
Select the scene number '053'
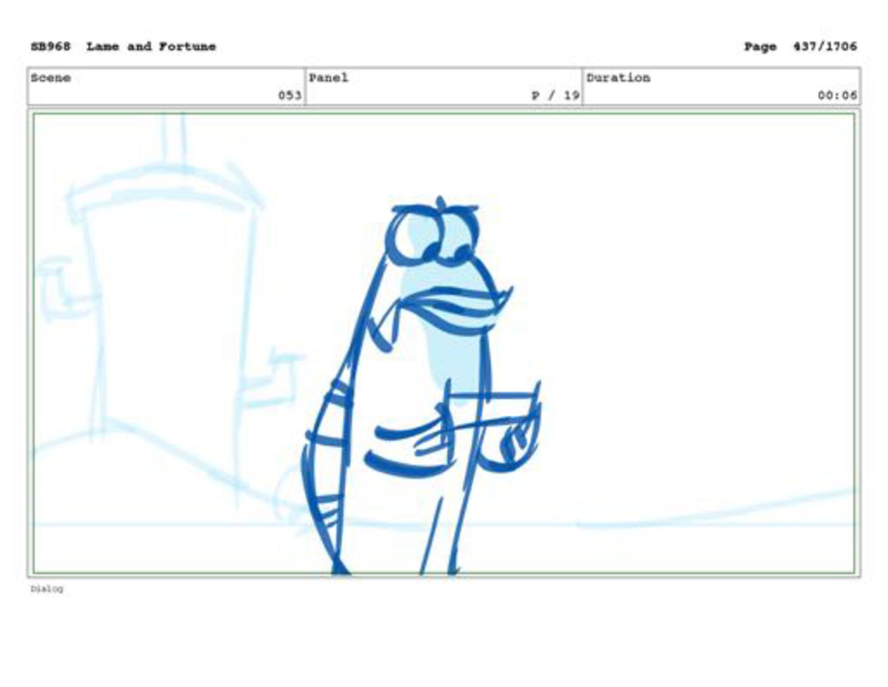tap(290, 96)
